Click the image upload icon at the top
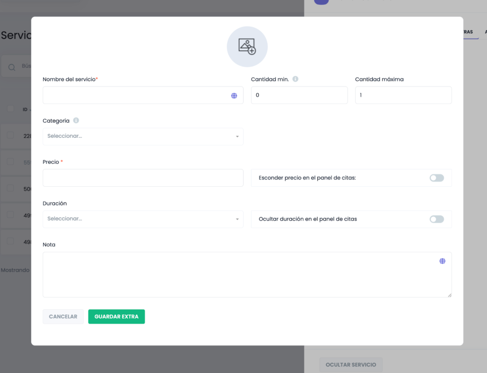The image size is (487, 373). 247,47
